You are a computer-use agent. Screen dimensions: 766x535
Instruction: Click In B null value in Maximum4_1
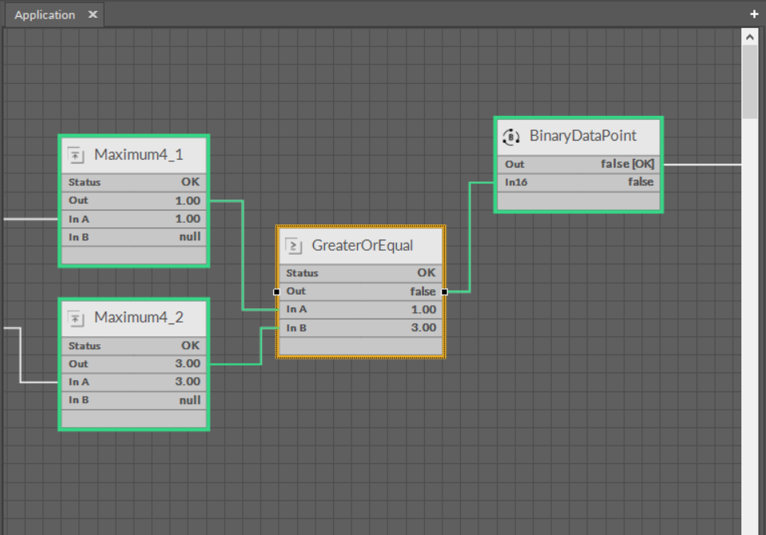(x=189, y=236)
